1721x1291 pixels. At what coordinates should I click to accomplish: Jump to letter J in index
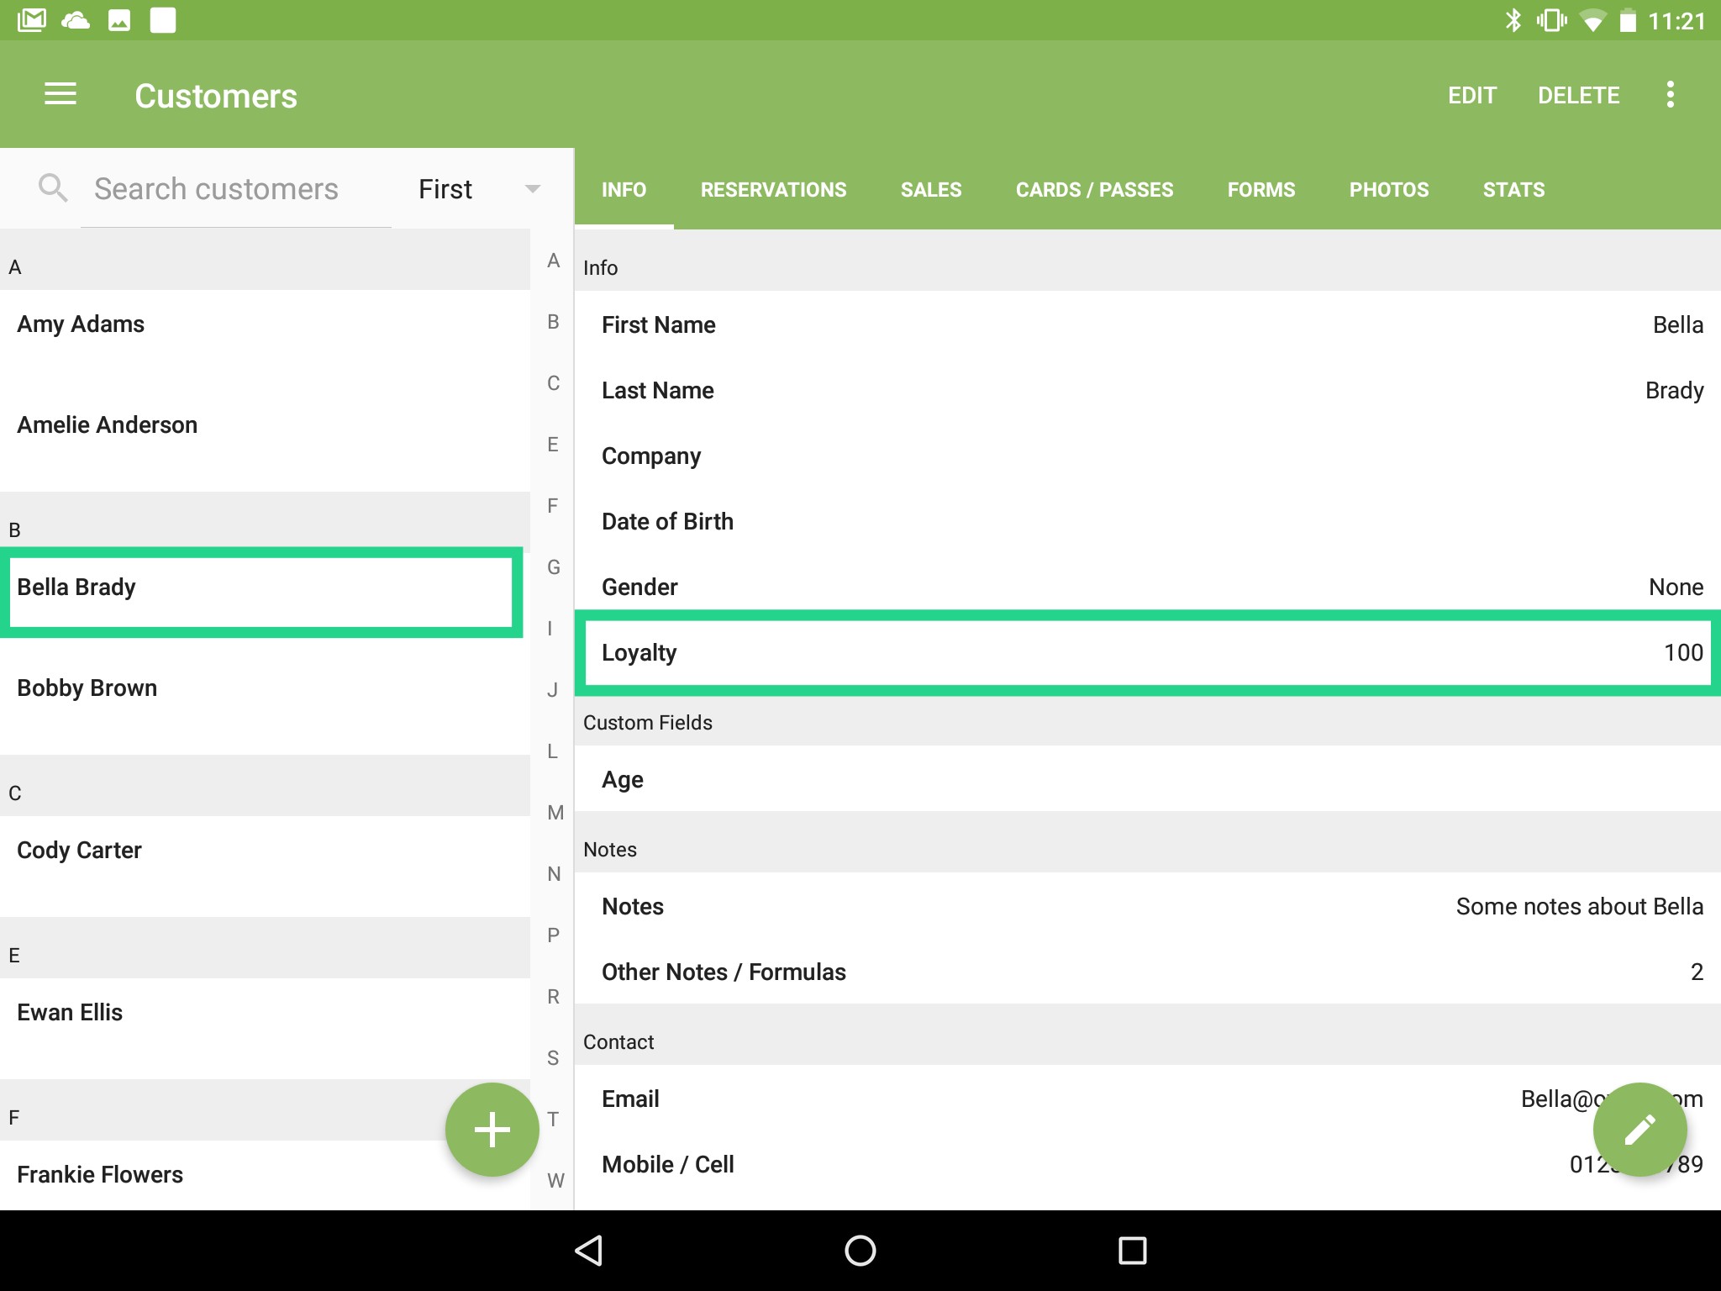click(x=553, y=690)
